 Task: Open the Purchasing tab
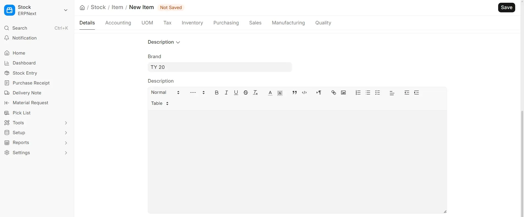(226, 23)
